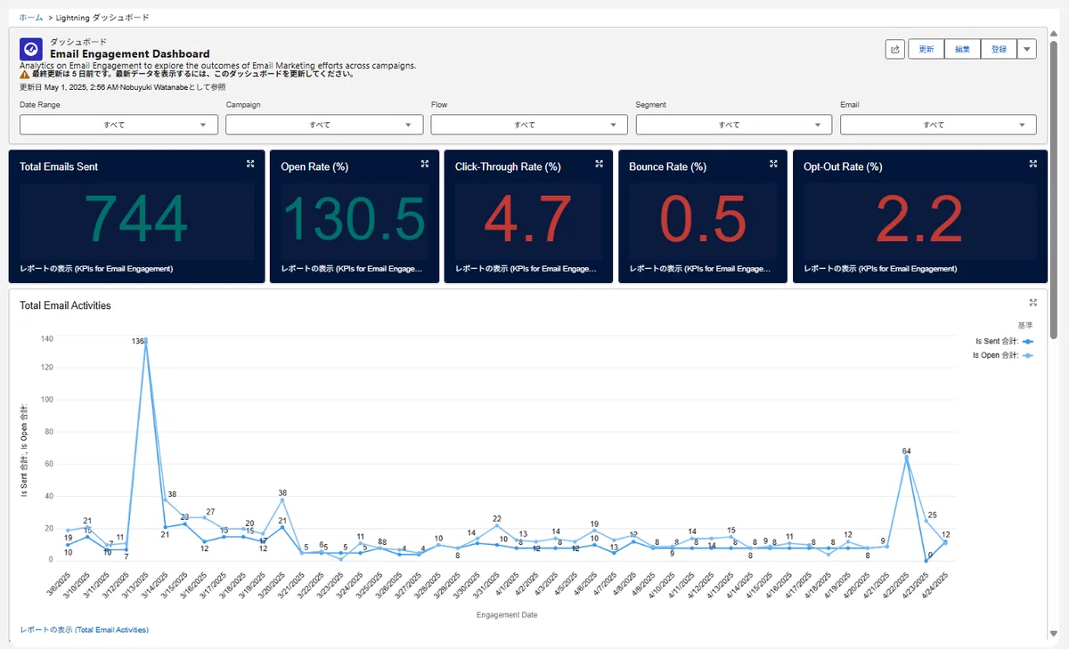Image resolution: width=1069 pixels, height=649 pixels.
Task: Open the Segment filter dropdown
Action: click(734, 125)
